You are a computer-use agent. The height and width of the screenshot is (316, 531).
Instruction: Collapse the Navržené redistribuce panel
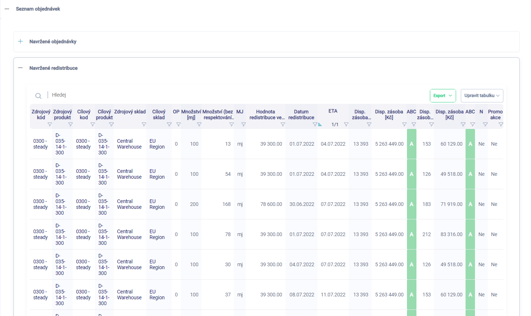[x=20, y=68]
